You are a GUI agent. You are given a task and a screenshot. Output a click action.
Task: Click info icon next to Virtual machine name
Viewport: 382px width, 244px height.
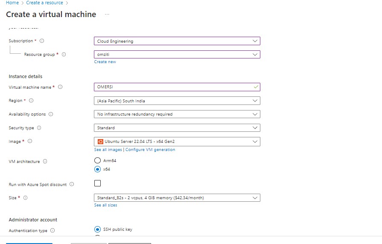(60, 87)
